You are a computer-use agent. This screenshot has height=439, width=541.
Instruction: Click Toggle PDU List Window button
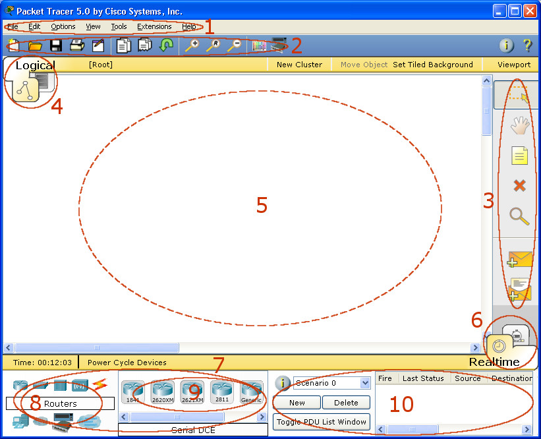pos(322,422)
